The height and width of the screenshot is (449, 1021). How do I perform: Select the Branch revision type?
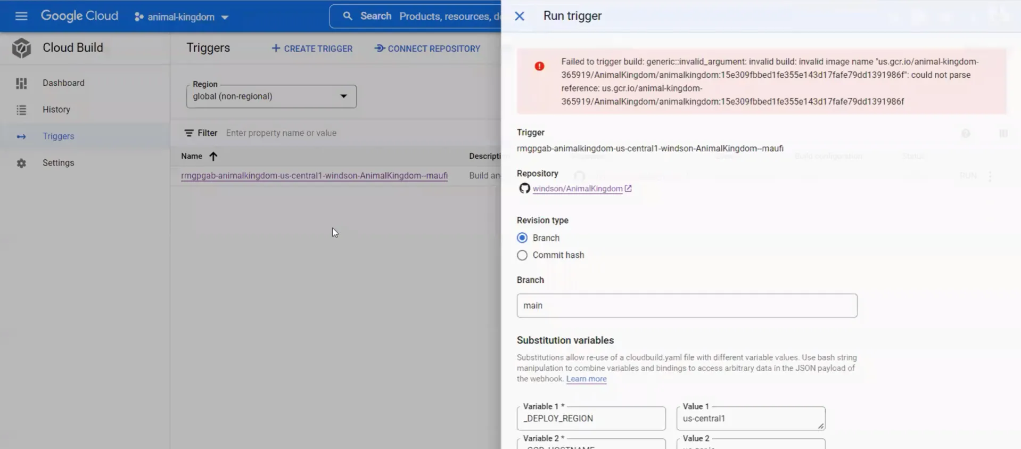tap(522, 238)
